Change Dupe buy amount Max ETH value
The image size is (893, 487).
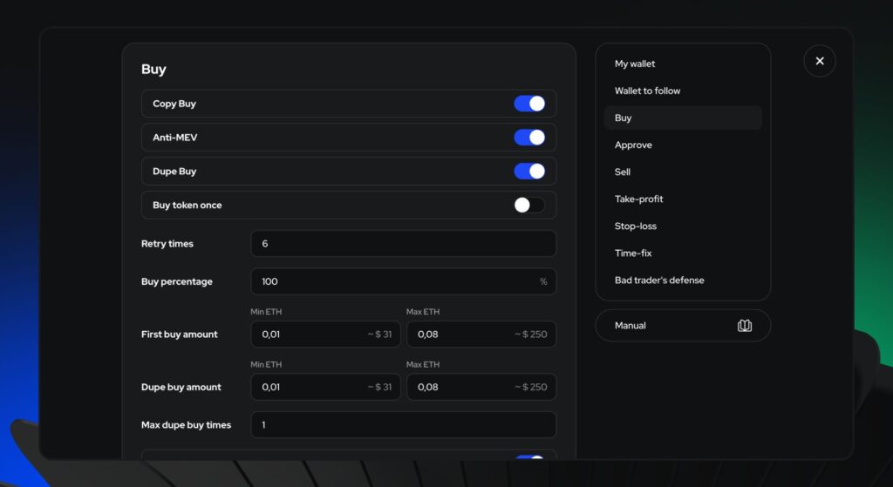click(481, 387)
